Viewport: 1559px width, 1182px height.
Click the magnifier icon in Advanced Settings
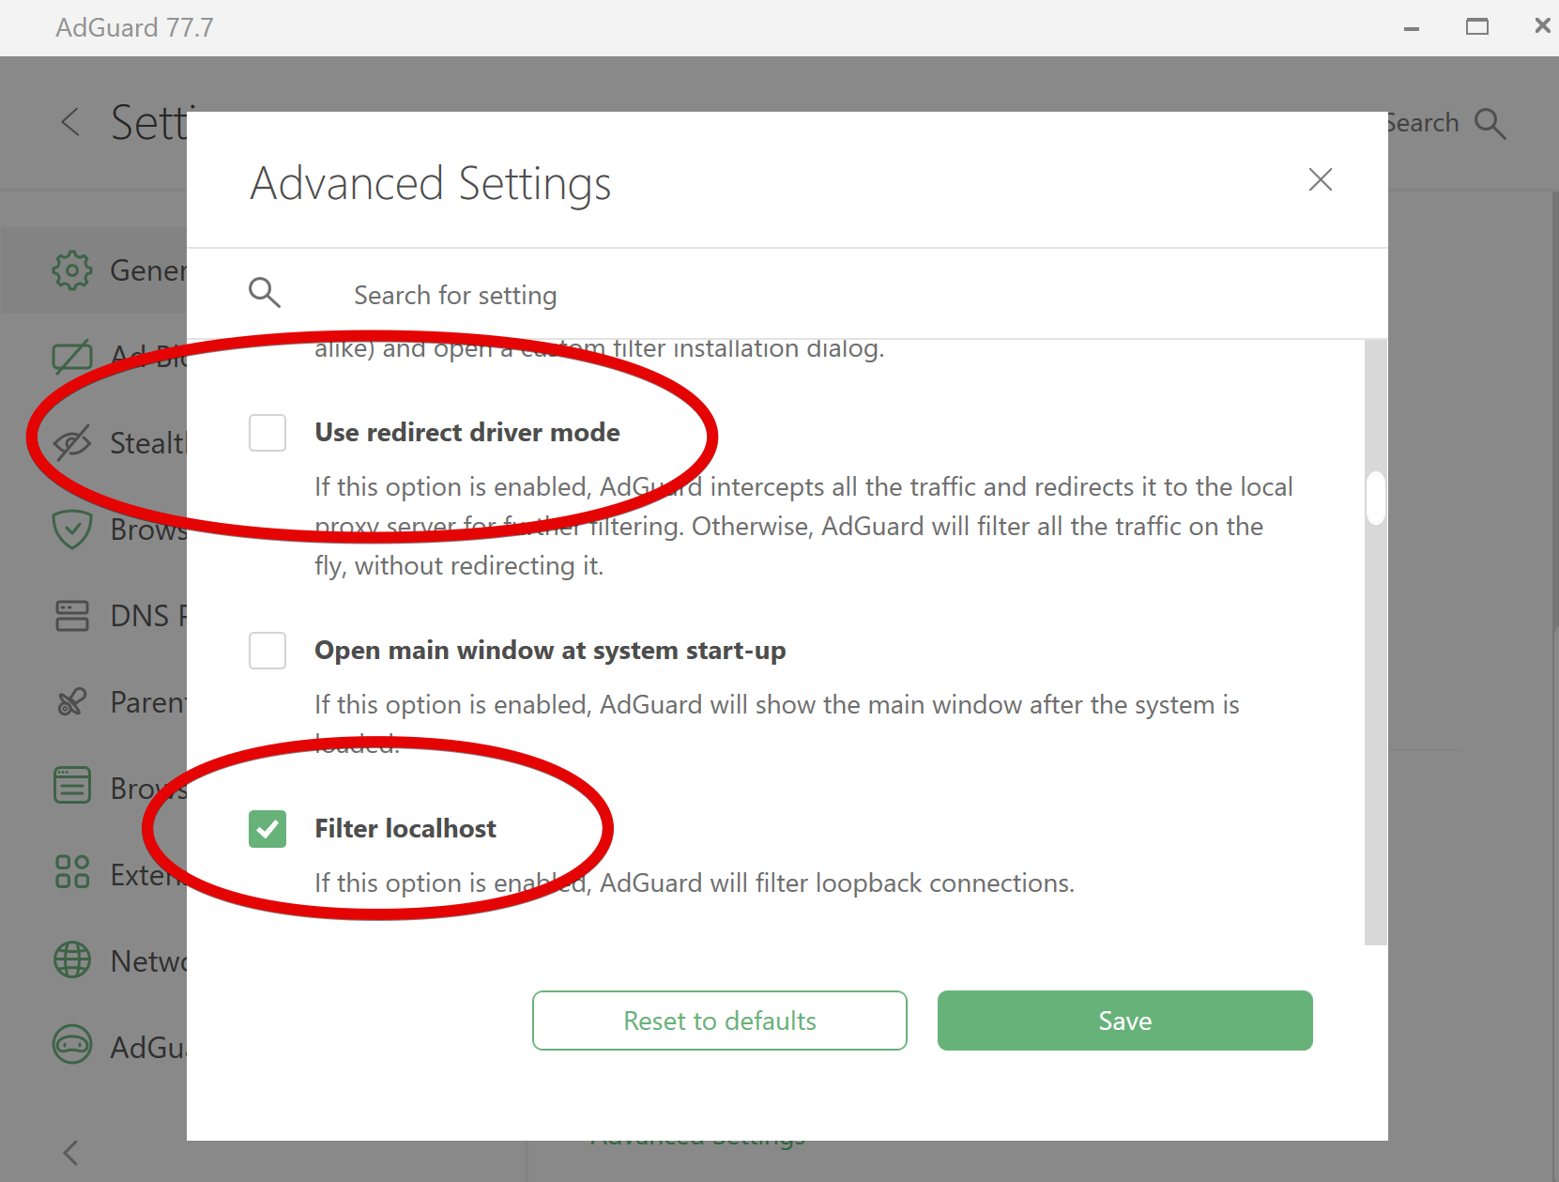pyautogui.click(x=265, y=293)
